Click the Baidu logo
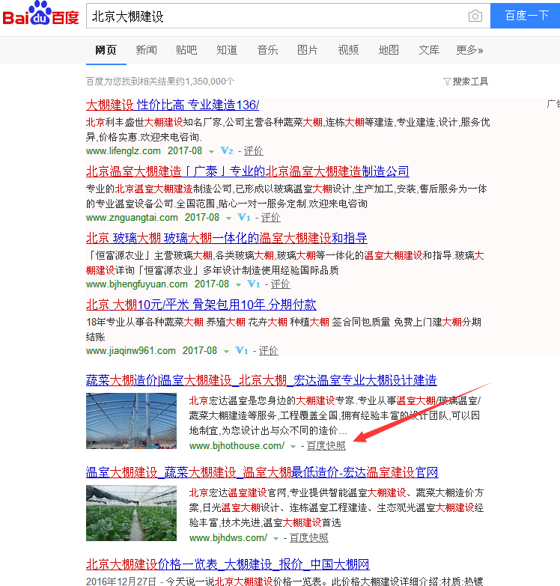 [x=40, y=13]
